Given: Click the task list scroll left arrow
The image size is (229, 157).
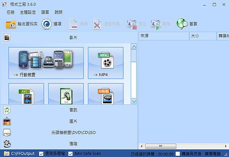Looking at the screenshot, I should tap(141, 146).
